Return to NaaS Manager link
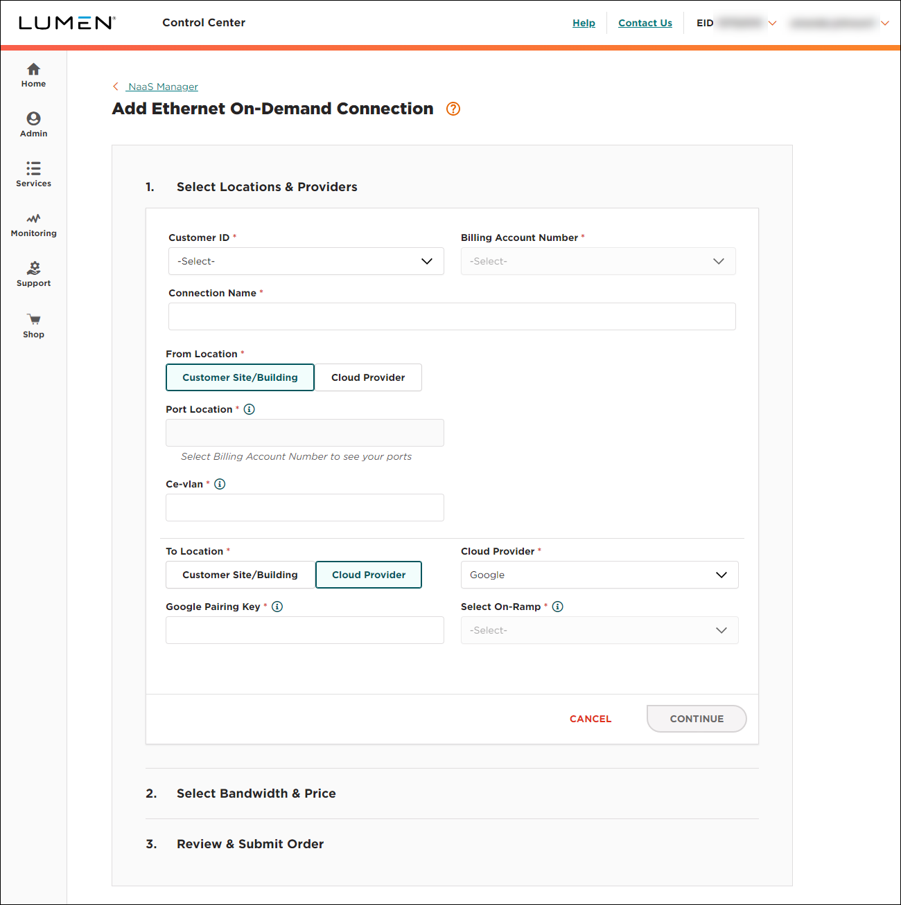 [163, 87]
